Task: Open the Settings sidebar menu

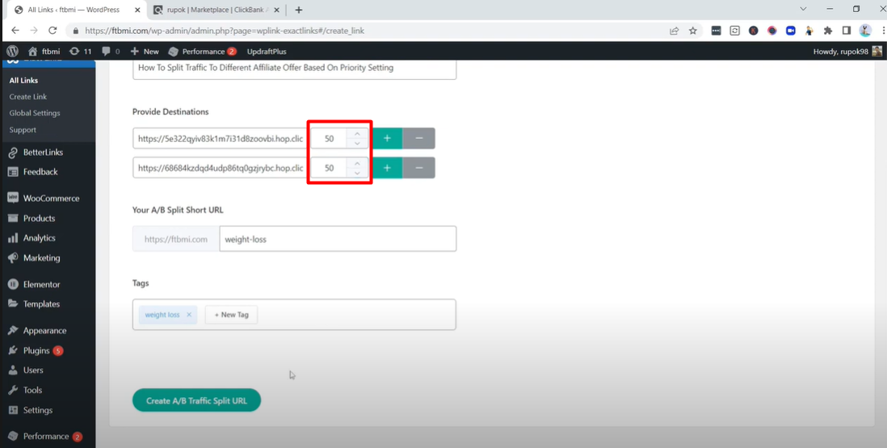Action: (38, 410)
